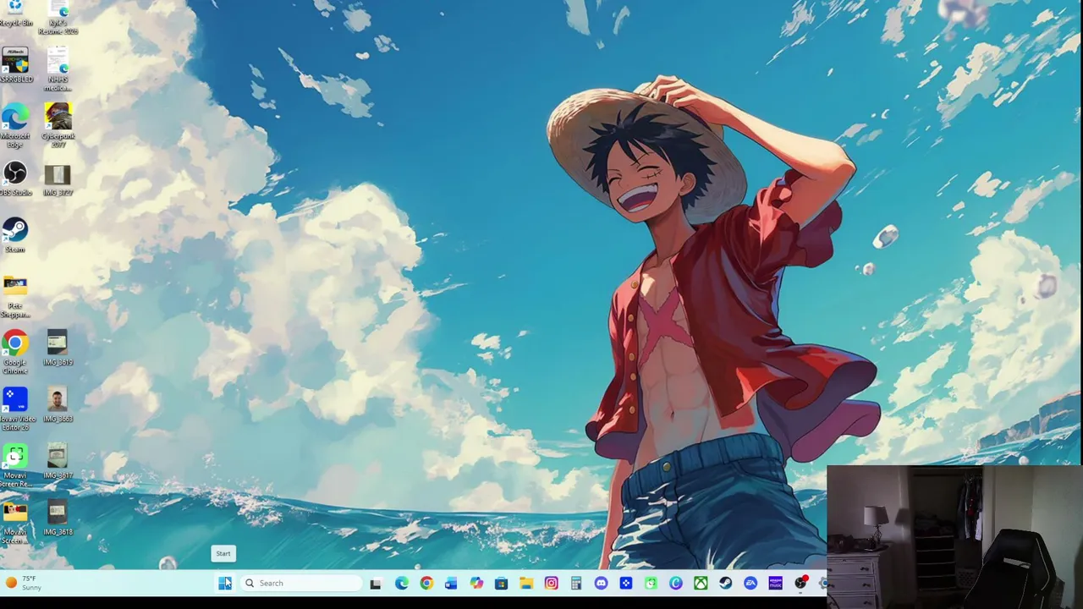Viewport: 1083px width, 609px height.
Task: Open Xbox app from the taskbar
Action: click(x=701, y=583)
